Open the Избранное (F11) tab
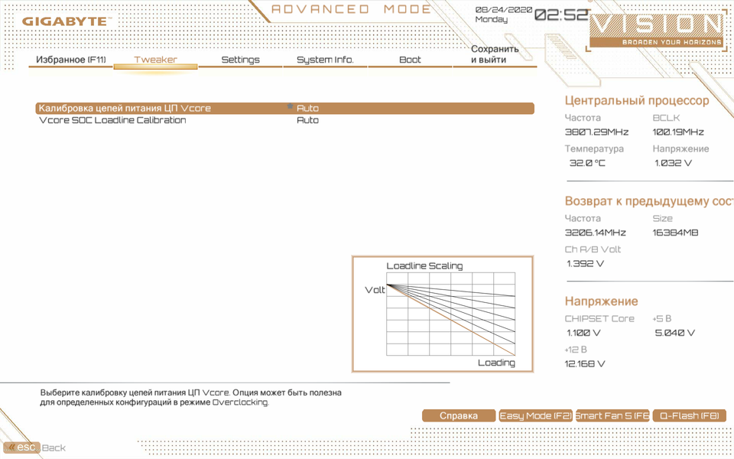Viewport: 734px width, 459px height. click(x=70, y=60)
